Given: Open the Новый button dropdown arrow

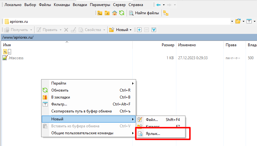Looking at the screenshot, I should click(131, 30).
